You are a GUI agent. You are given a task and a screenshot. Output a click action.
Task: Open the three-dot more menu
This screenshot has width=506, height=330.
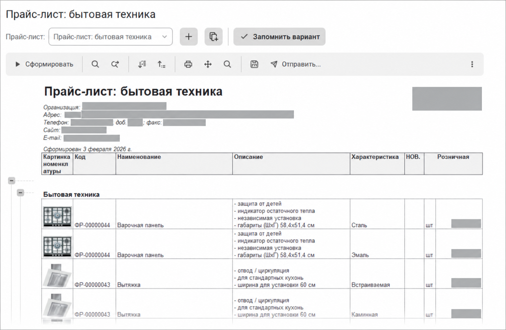point(472,64)
